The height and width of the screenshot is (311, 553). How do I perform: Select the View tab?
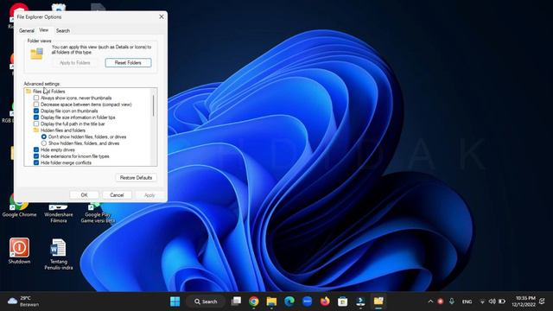pos(44,30)
